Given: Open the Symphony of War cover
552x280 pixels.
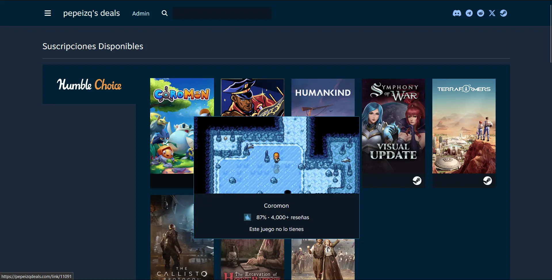Looking at the screenshot, I should coord(393,126).
